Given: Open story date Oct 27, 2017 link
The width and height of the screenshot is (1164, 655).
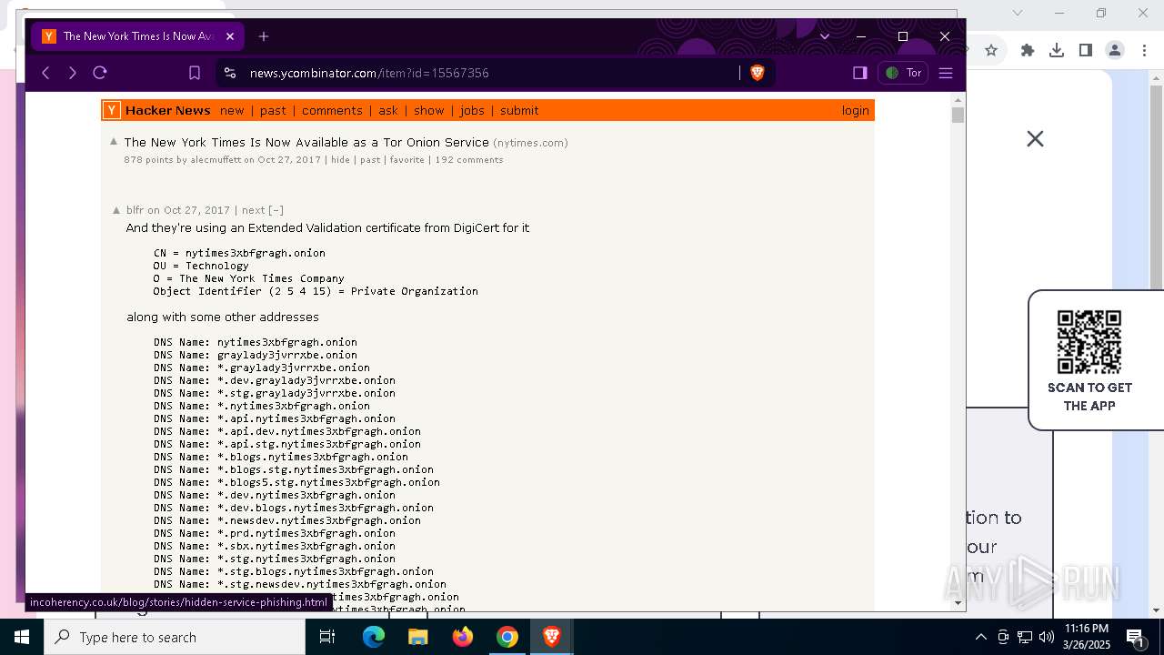Looking at the screenshot, I should [x=289, y=160].
